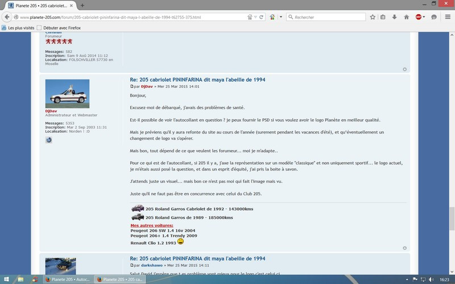Open the chat bubble toolbar icon

tap(434, 17)
